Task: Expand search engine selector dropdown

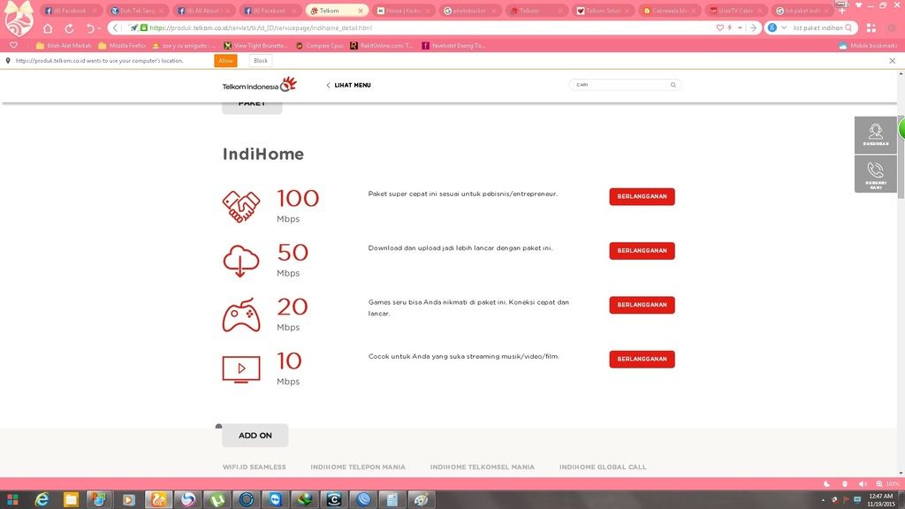Action: (x=784, y=27)
